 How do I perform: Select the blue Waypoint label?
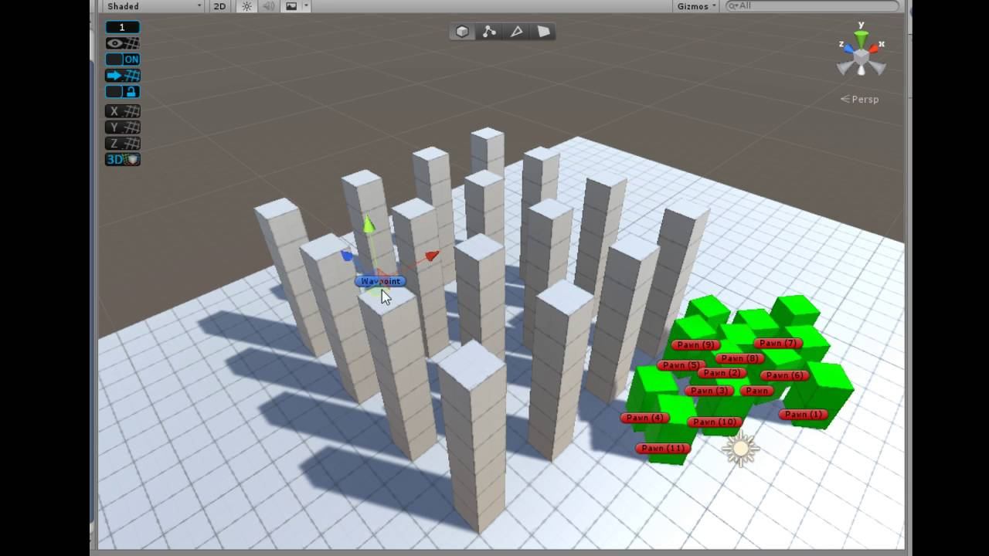380,281
